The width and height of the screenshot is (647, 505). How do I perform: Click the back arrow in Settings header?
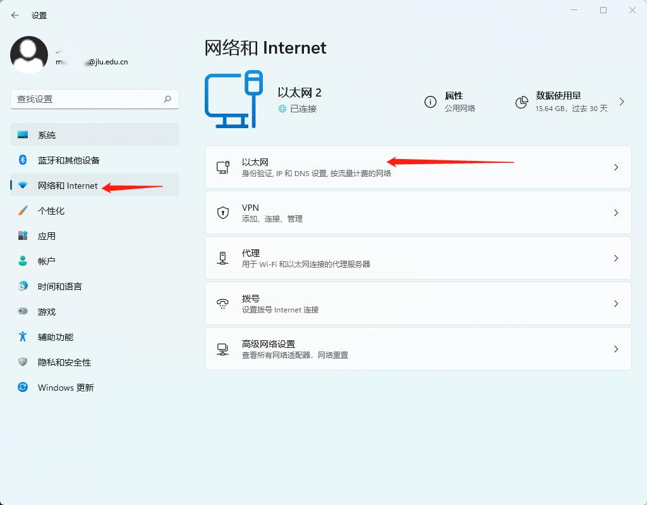coord(15,15)
